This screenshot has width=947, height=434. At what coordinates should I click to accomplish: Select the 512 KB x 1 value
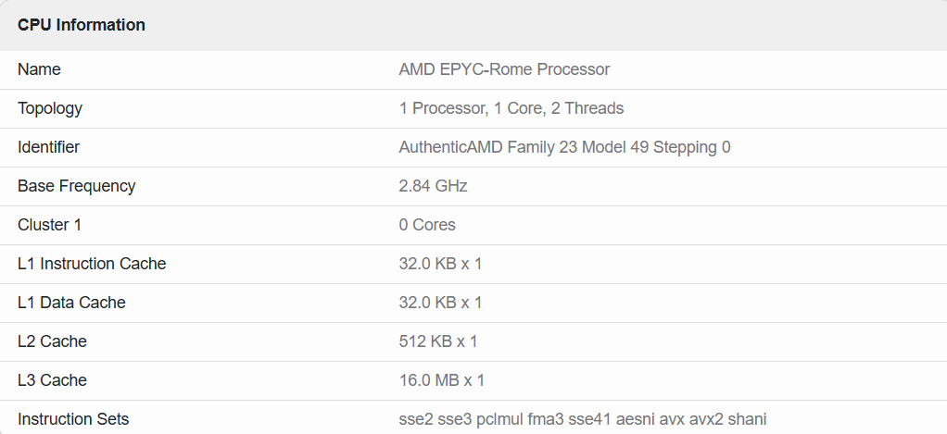437,341
